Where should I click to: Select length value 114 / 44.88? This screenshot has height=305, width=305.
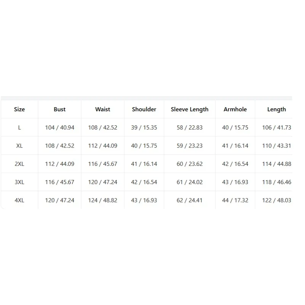[x=277, y=164]
